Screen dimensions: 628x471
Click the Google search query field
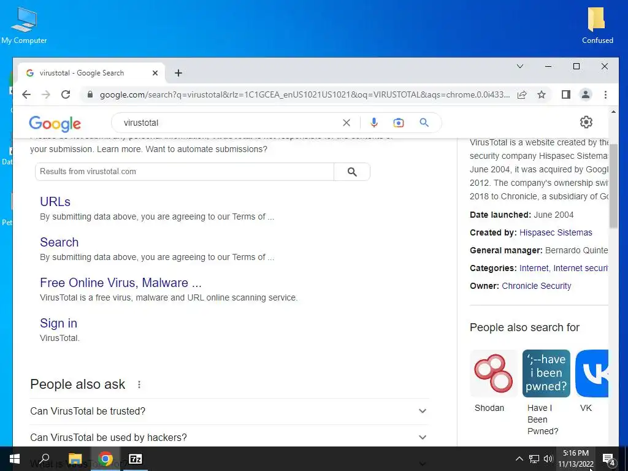point(231,123)
